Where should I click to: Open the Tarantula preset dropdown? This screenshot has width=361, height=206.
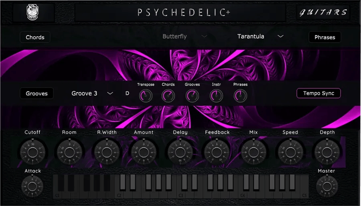[x=260, y=37]
